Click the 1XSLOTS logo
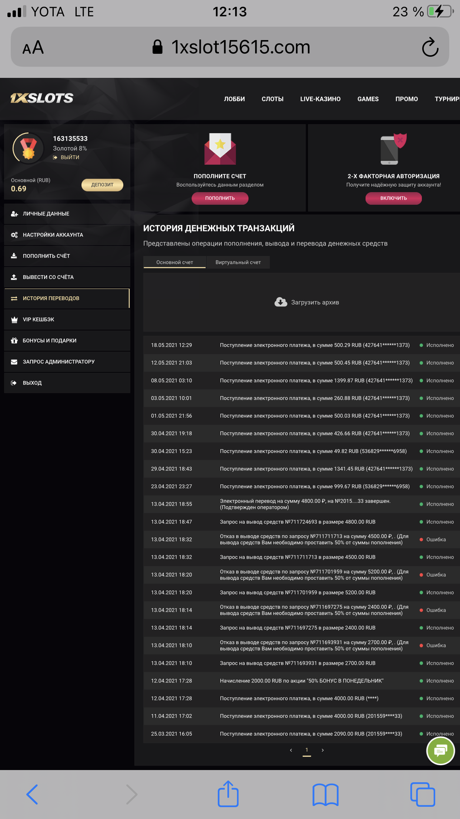This screenshot has height=819, width=460. click(x=42, y=98)
